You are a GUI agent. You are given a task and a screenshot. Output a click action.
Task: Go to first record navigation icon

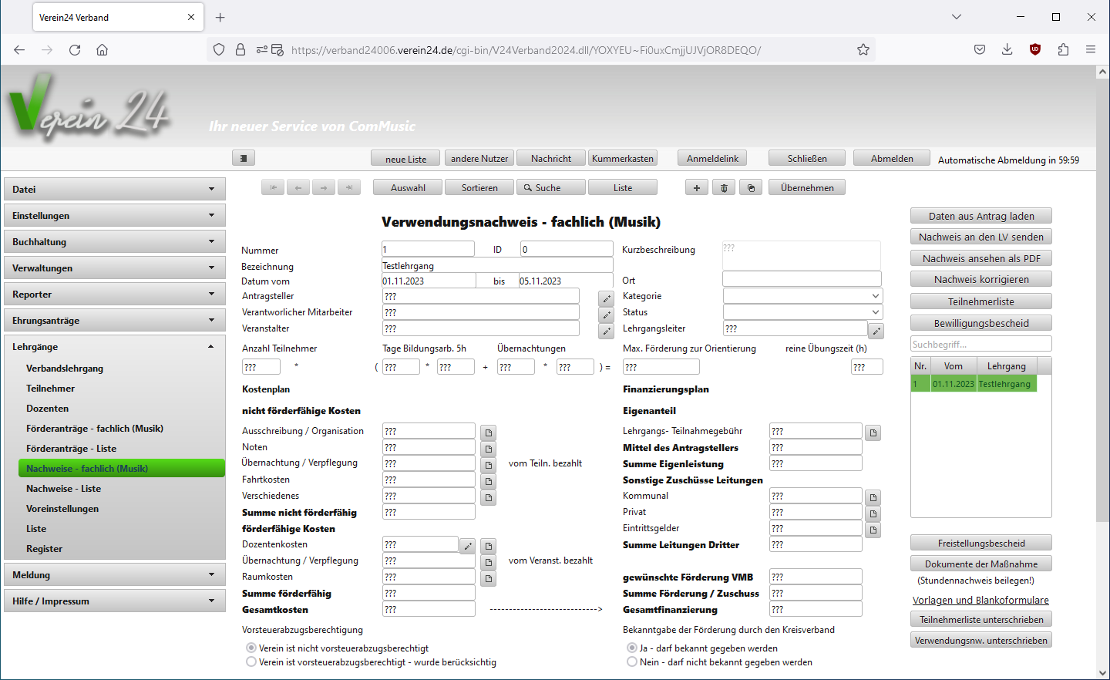pyautogui.click(x=273, y=187)
